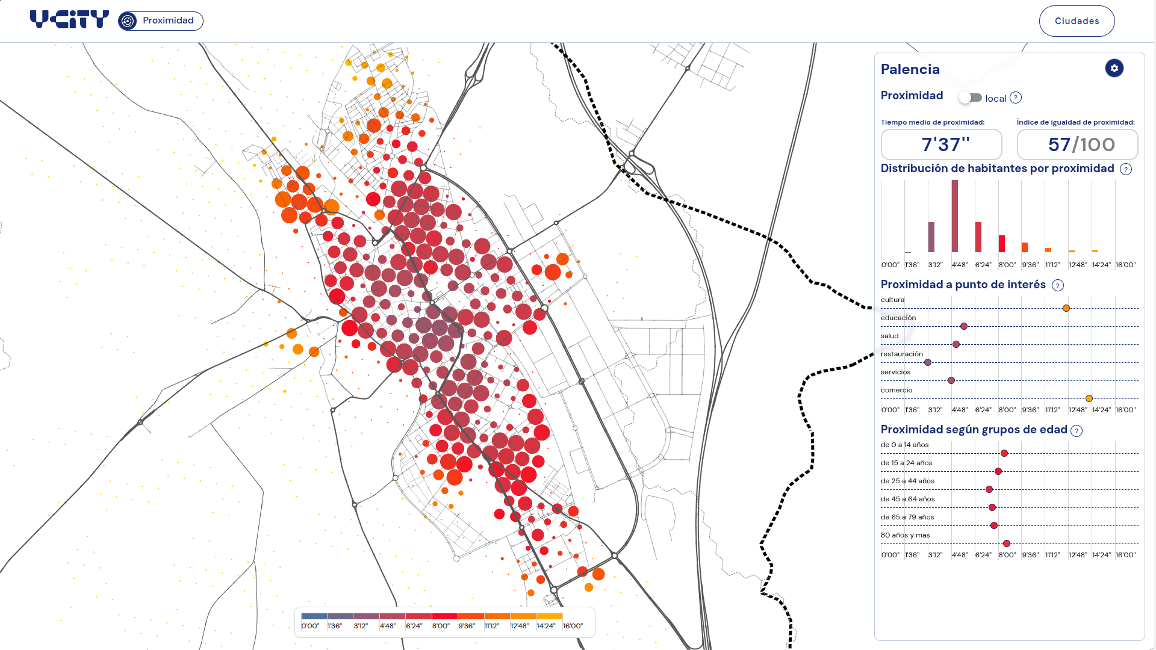
Task: Click the de 0 a 14 años marker dot
Action: pyautogui.click(x=1004, y=453)
